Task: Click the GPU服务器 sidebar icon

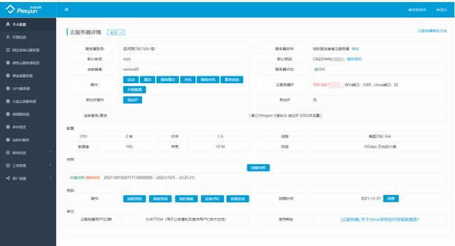Action: pyautogui.click(x=8, y=89)
